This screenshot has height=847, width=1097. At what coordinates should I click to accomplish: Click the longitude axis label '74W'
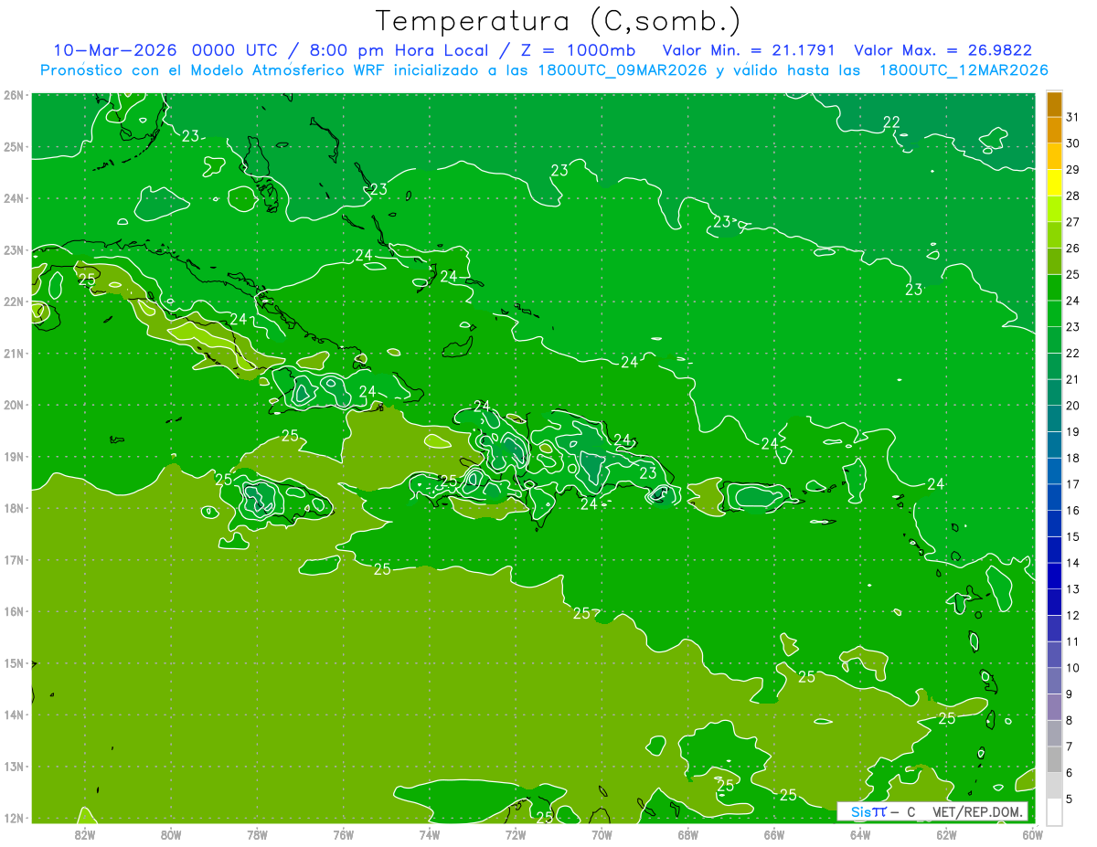tap(430, 834)
